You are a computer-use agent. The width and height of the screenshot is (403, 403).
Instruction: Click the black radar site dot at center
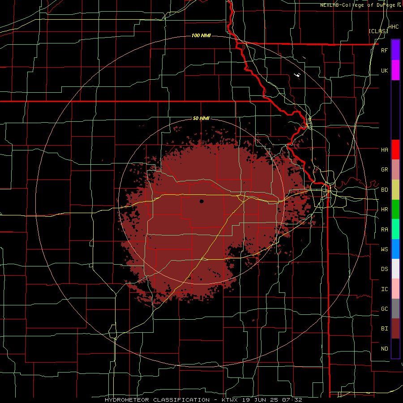coord(201,201)
